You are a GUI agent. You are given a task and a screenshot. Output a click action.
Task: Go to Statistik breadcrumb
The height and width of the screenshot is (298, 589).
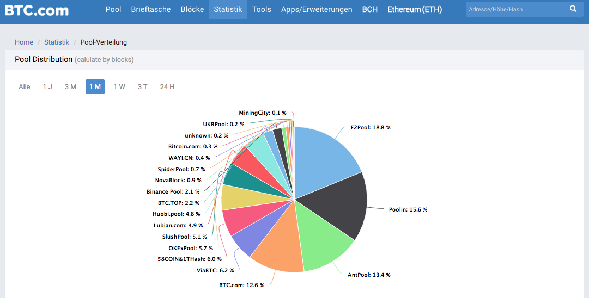pyautogui.click(x=57, y=42)
